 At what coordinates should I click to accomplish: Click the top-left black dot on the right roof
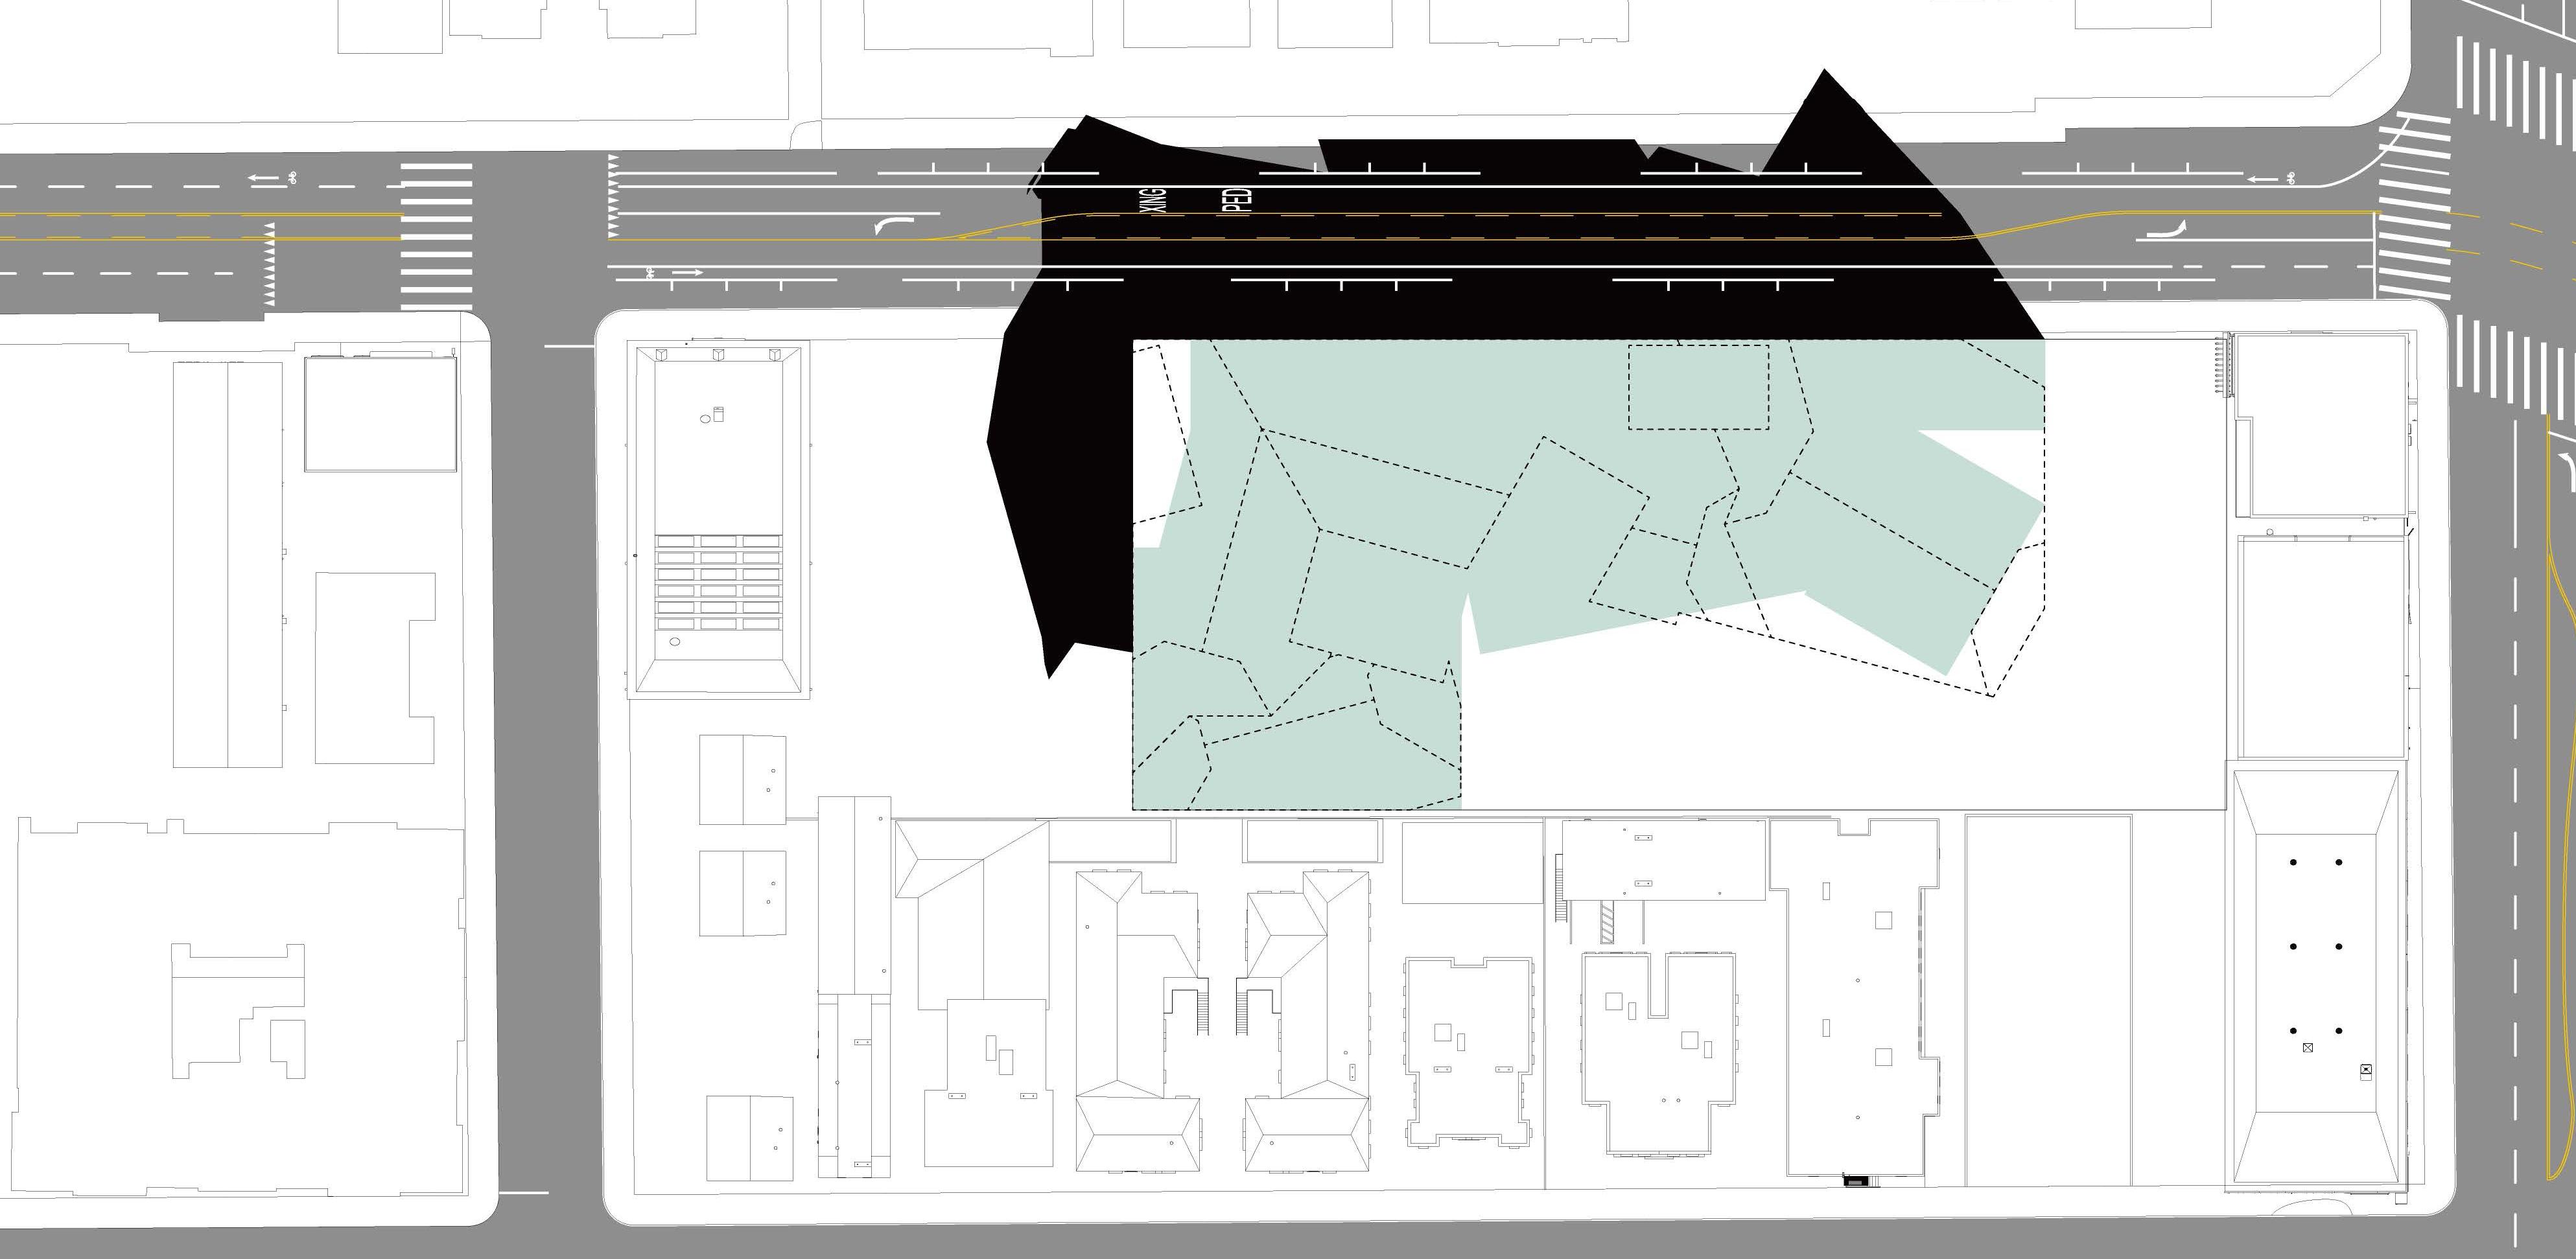[x=2293, y=862]
